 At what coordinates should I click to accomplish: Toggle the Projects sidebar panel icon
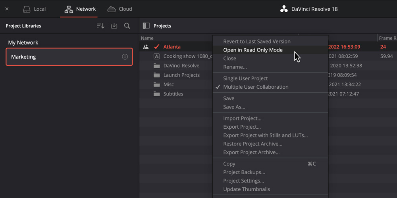point(146,26)
